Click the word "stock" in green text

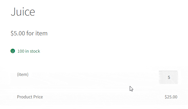click(35, 51)
